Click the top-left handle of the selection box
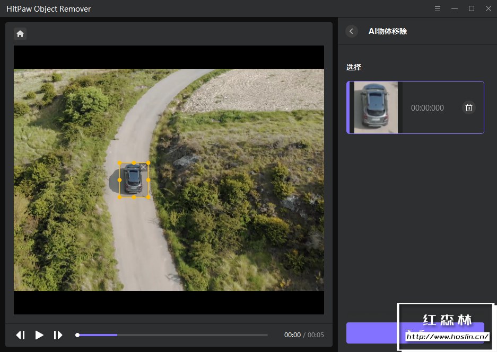Viewport: 497px width, 352px height. click(x=120, y=163)
